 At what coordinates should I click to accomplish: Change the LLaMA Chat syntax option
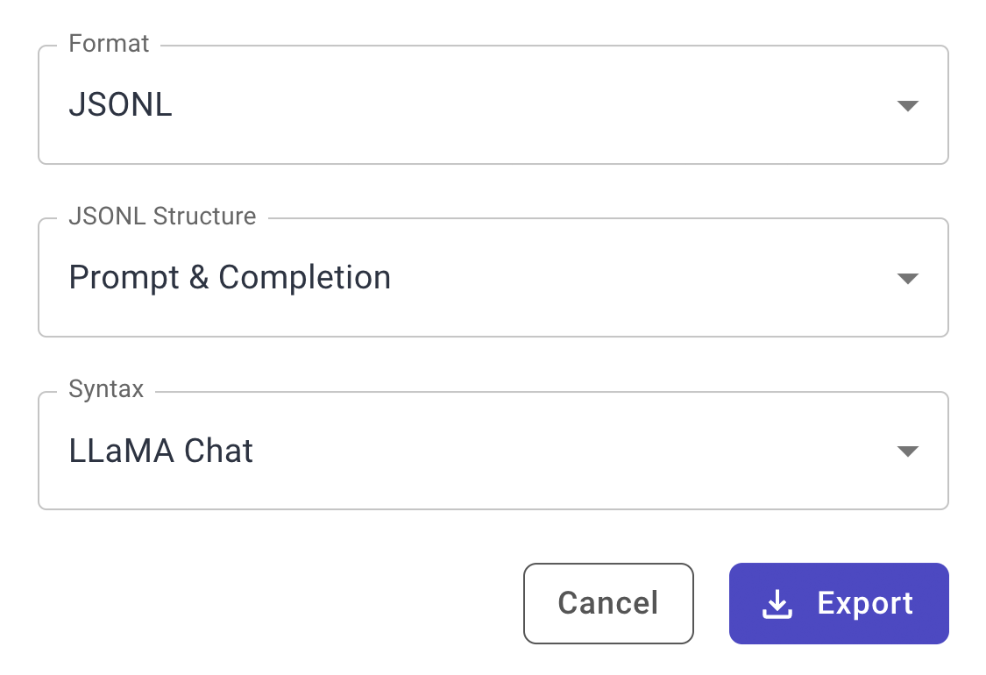[x=493, y=451]
